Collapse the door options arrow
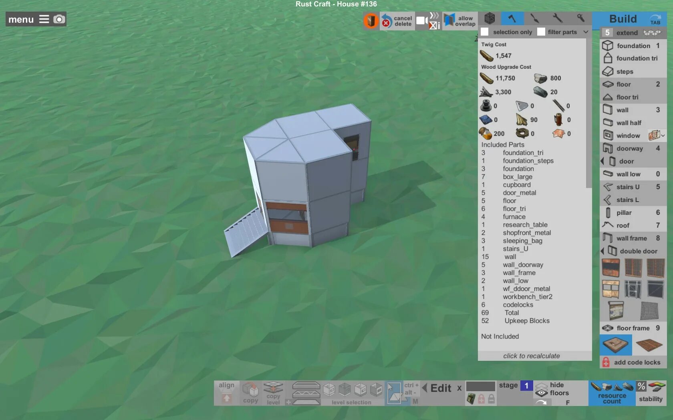Viewport: 673px width, 420px height. tap(602, 161)
